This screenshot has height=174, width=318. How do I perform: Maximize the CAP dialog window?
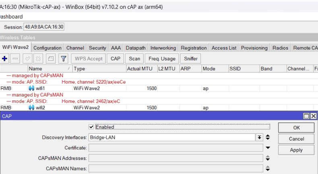(x=306, y=116)
